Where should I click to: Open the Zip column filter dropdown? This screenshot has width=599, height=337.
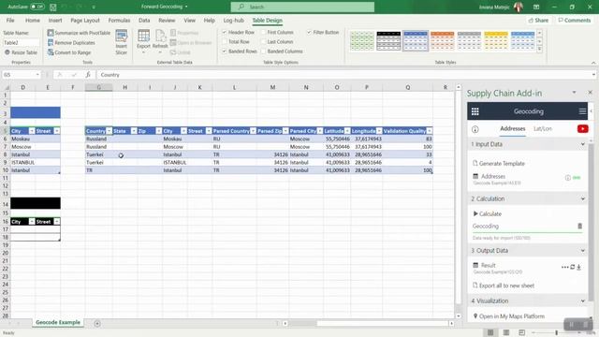tap(159, 131)
